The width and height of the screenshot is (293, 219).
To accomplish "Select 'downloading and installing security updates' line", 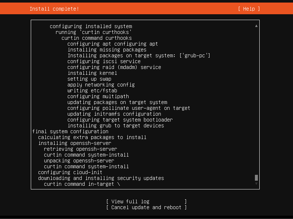I will (101, 178).
